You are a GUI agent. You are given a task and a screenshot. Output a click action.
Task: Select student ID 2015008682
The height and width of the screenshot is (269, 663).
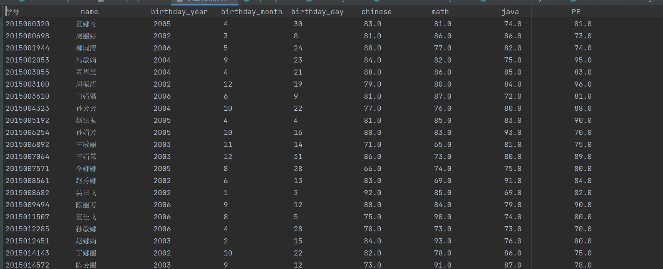coord(27,193)
